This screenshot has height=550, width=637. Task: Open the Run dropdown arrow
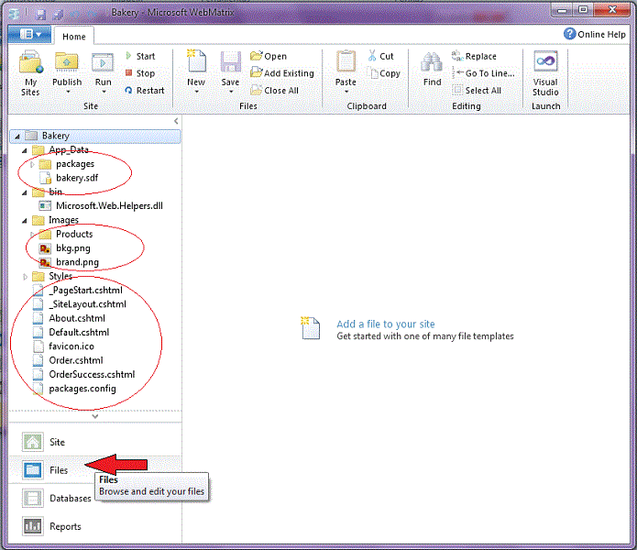coord(104,92)
